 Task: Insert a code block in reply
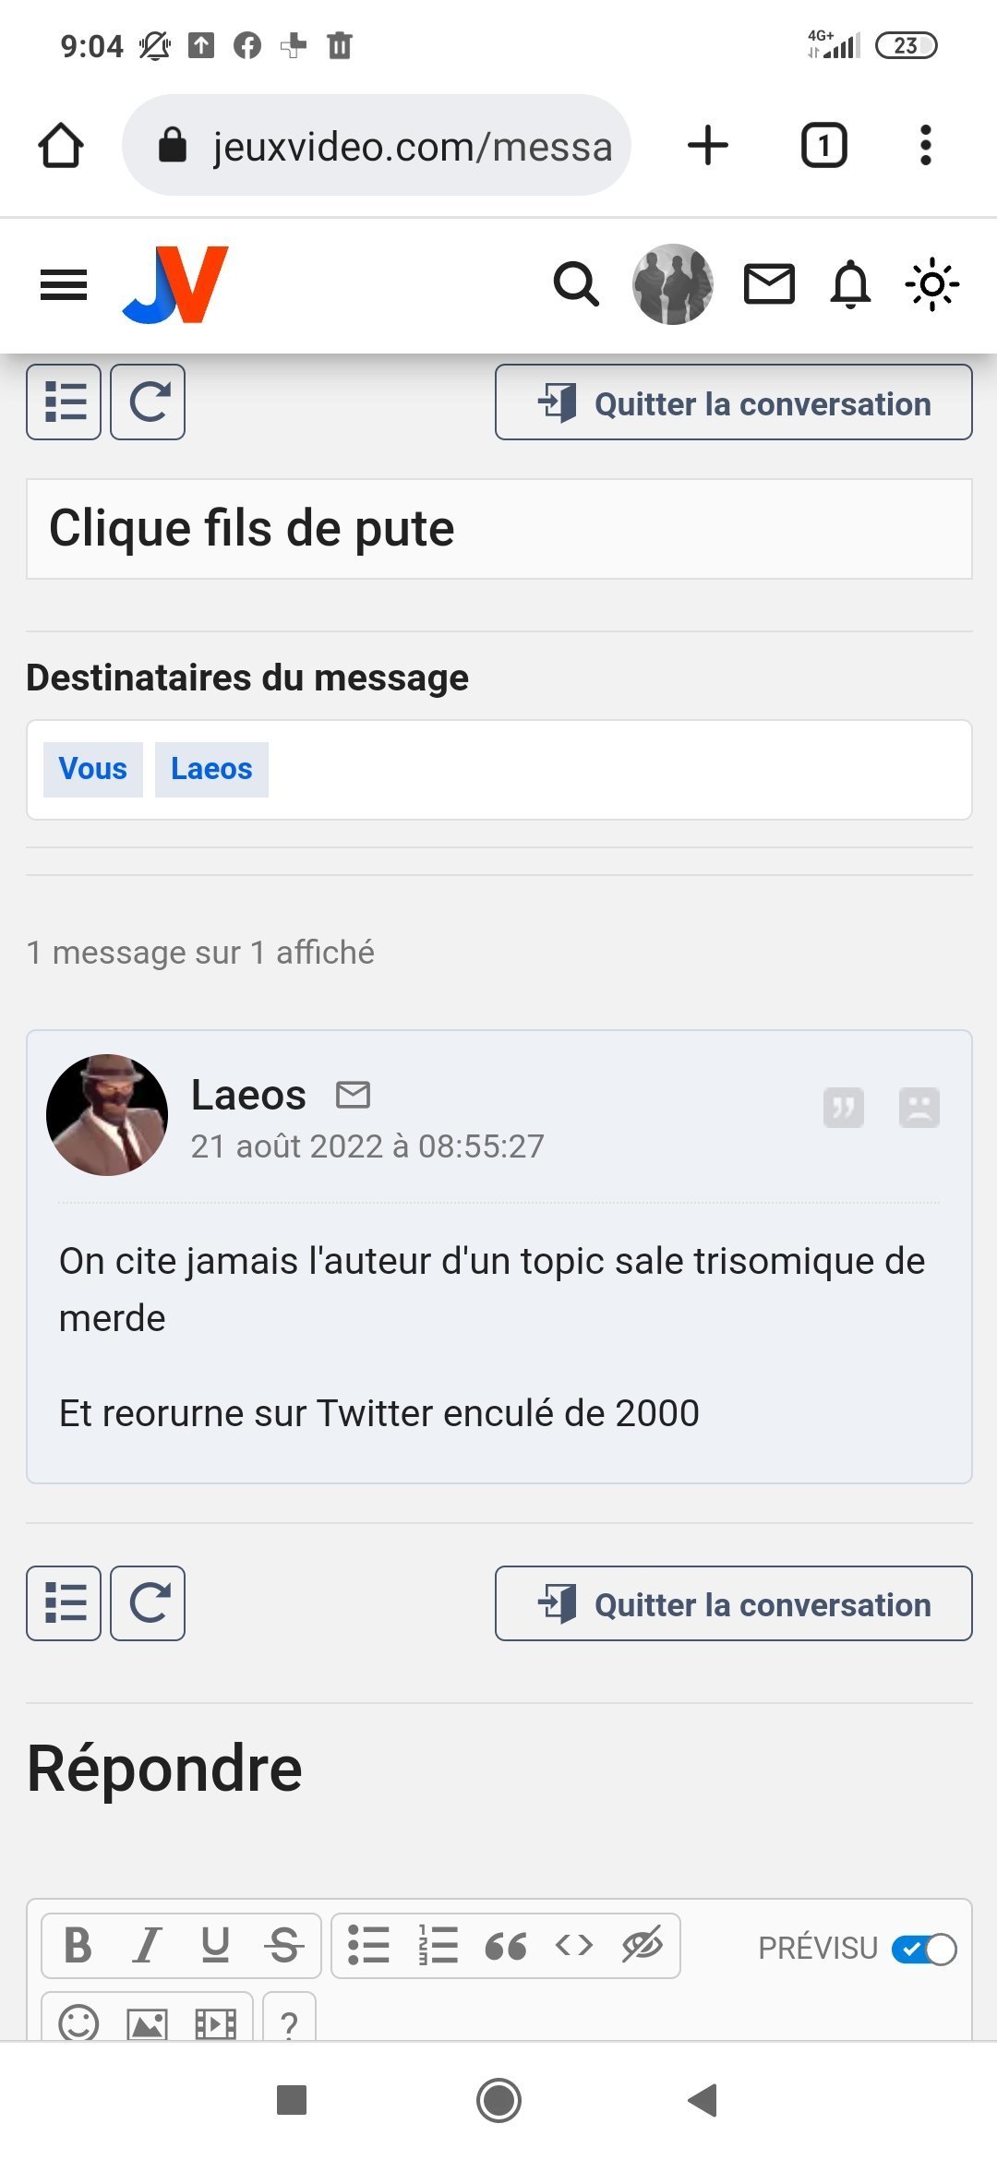coord(574,1946)
